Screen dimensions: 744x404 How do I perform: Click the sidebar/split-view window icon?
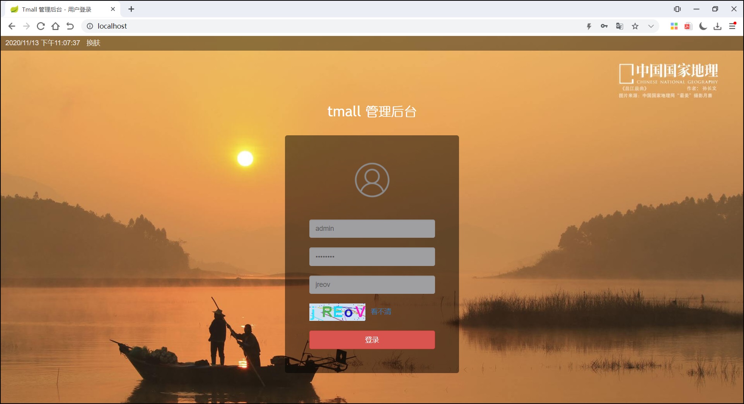coord(677,9)
